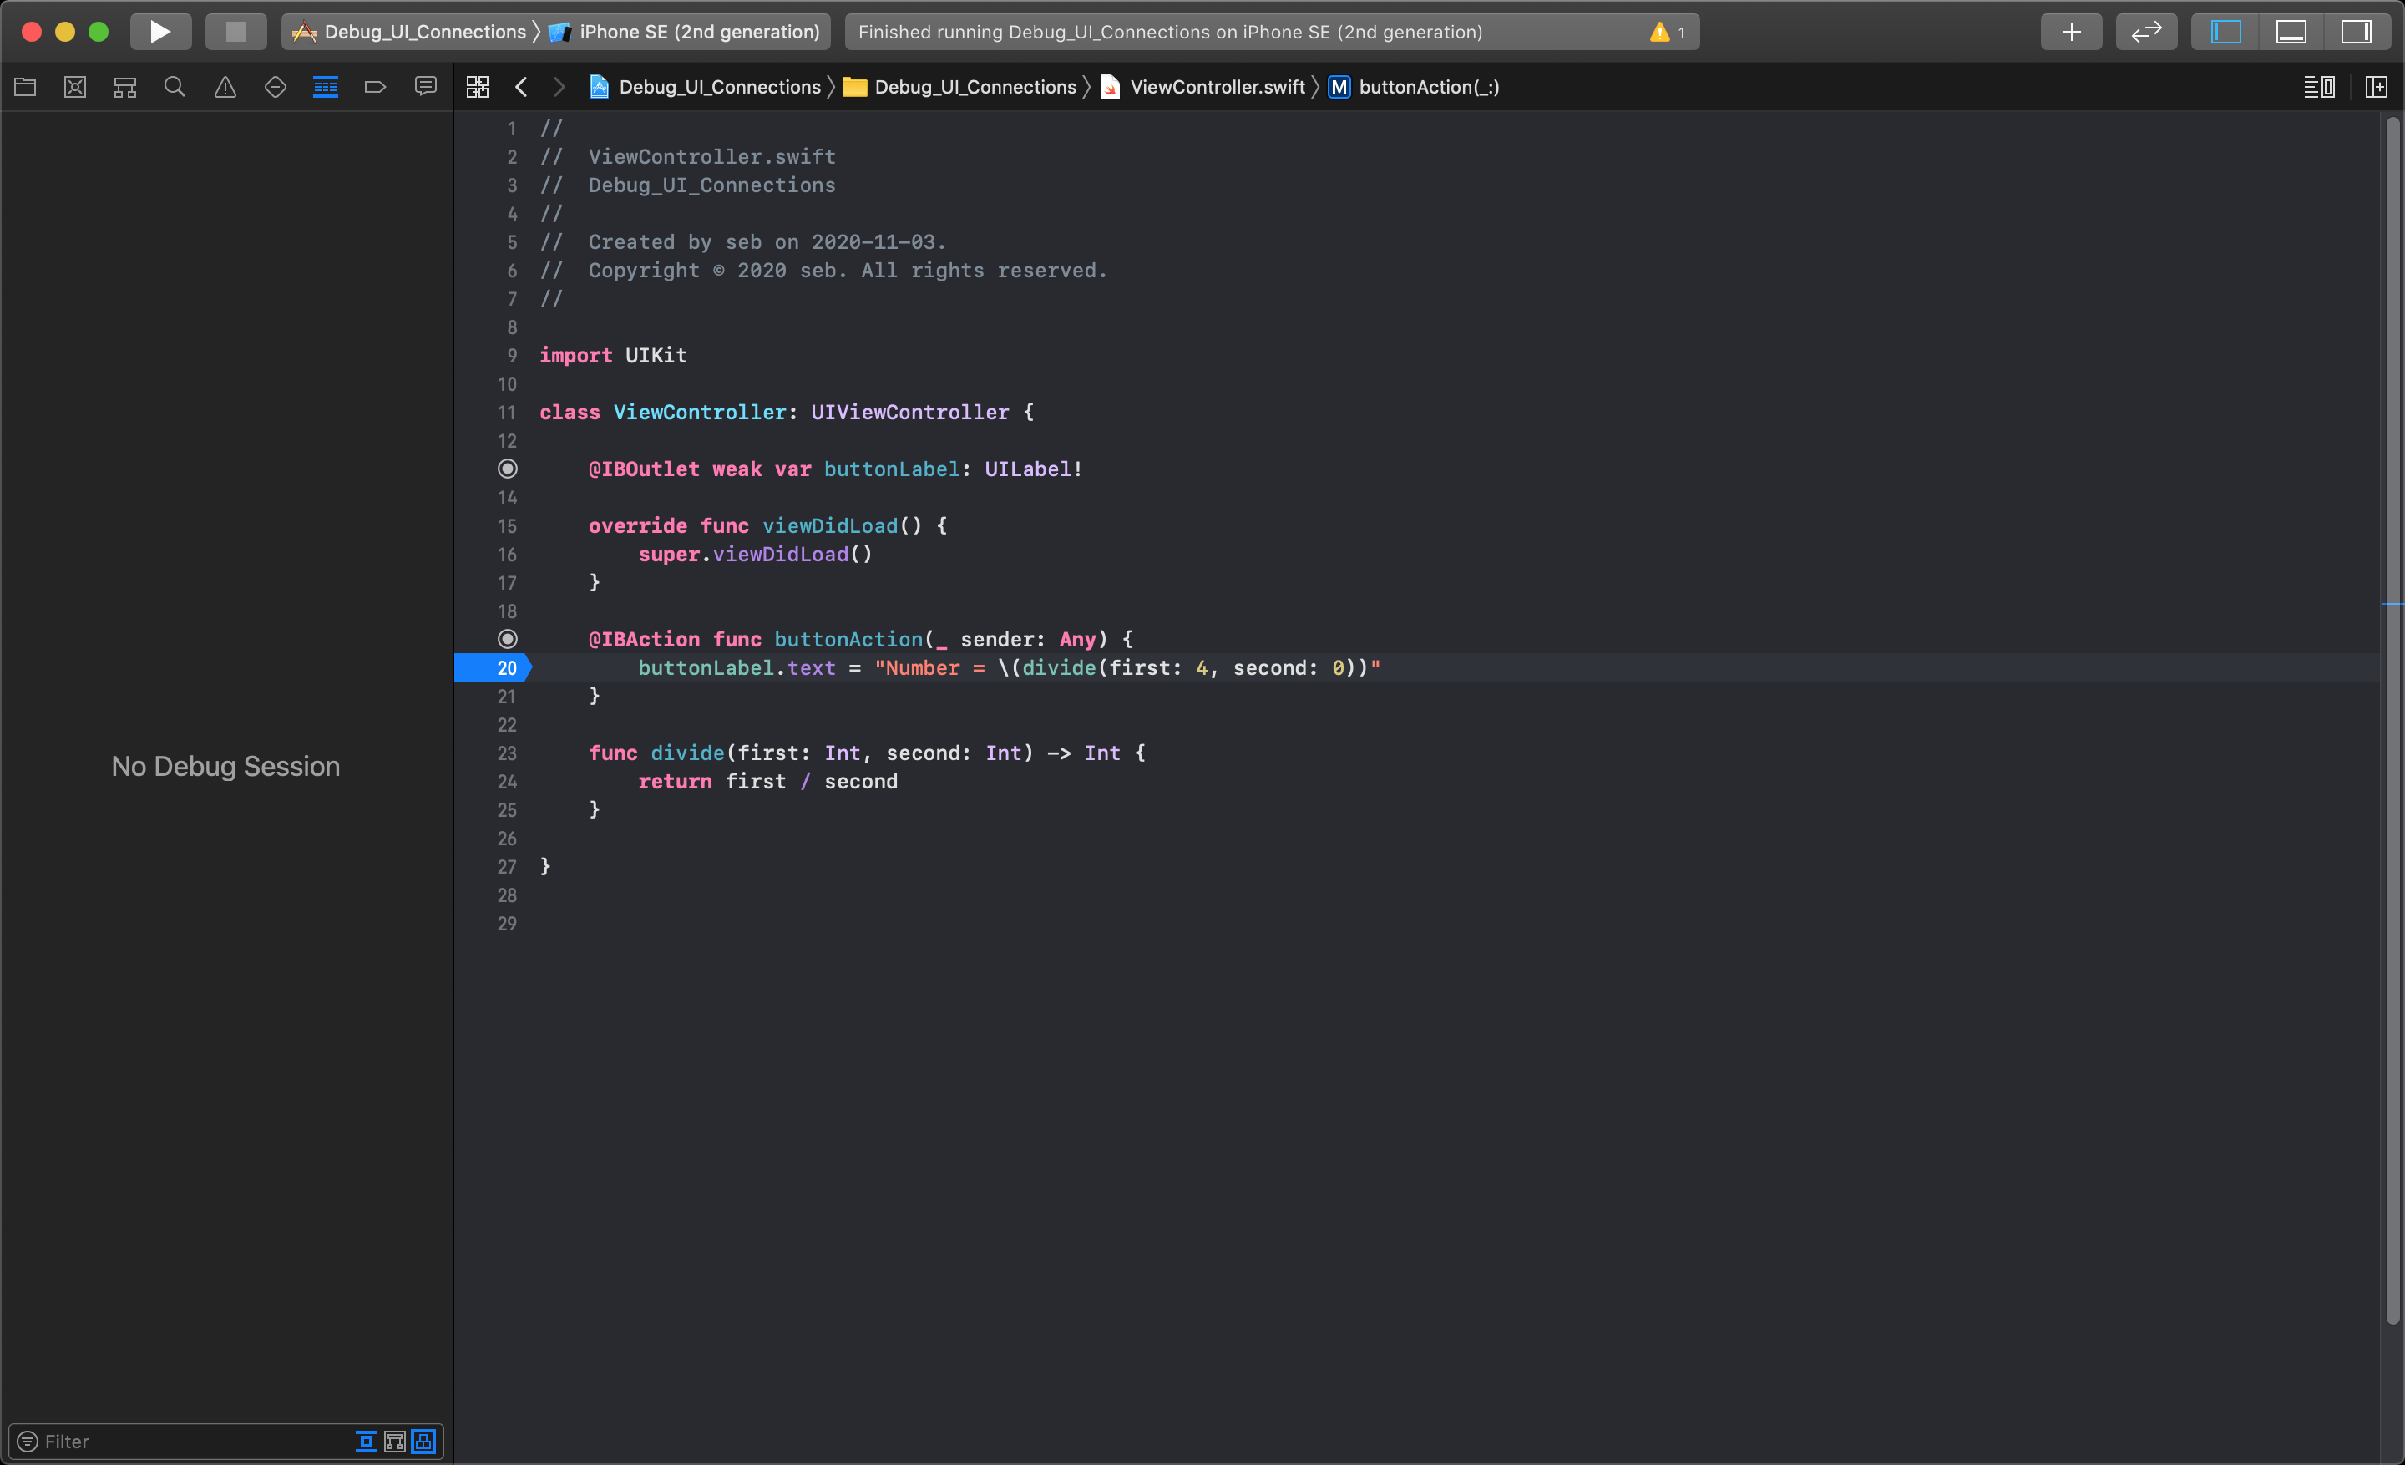The height and width of the screenshot is (1465, 2405).
Task: Open buttonAction(_:) method breadcrumb
Action: pos(1415,87)
